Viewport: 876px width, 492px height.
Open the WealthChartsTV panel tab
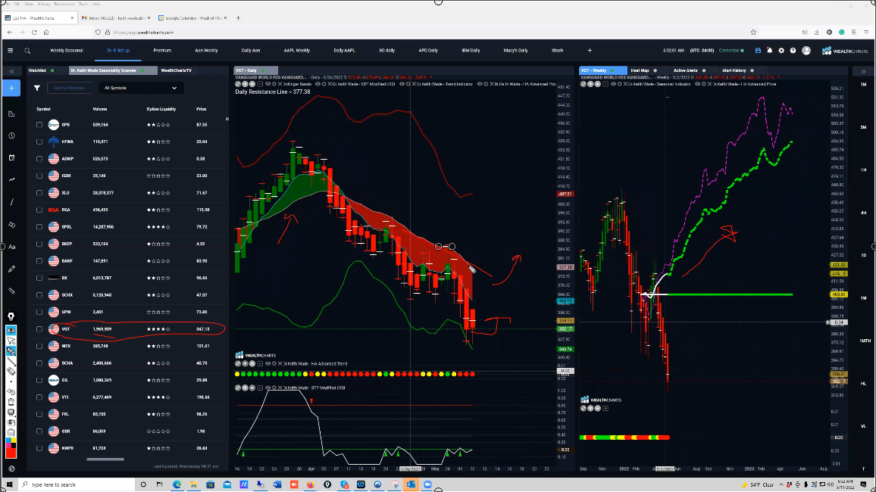176,71
